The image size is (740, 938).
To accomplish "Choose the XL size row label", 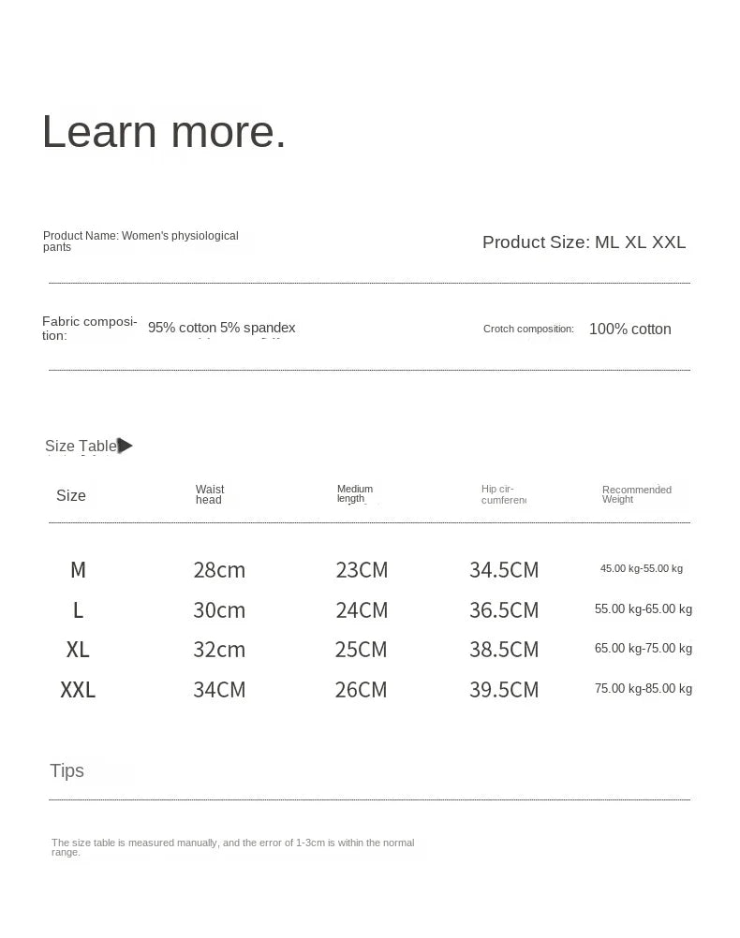I will point(78,650).
